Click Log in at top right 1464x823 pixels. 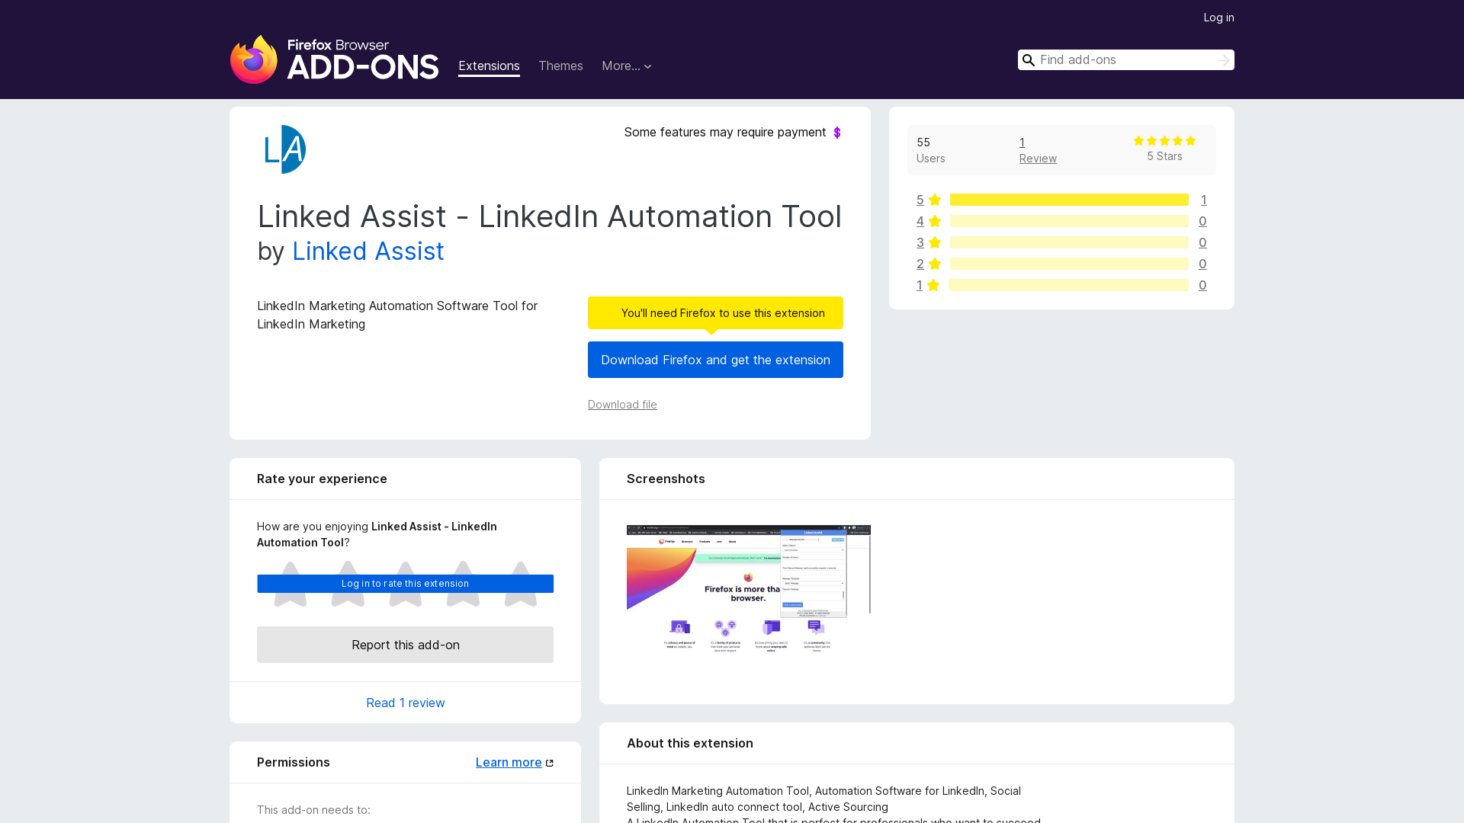pyautogui.click(x=1218, y=18)
